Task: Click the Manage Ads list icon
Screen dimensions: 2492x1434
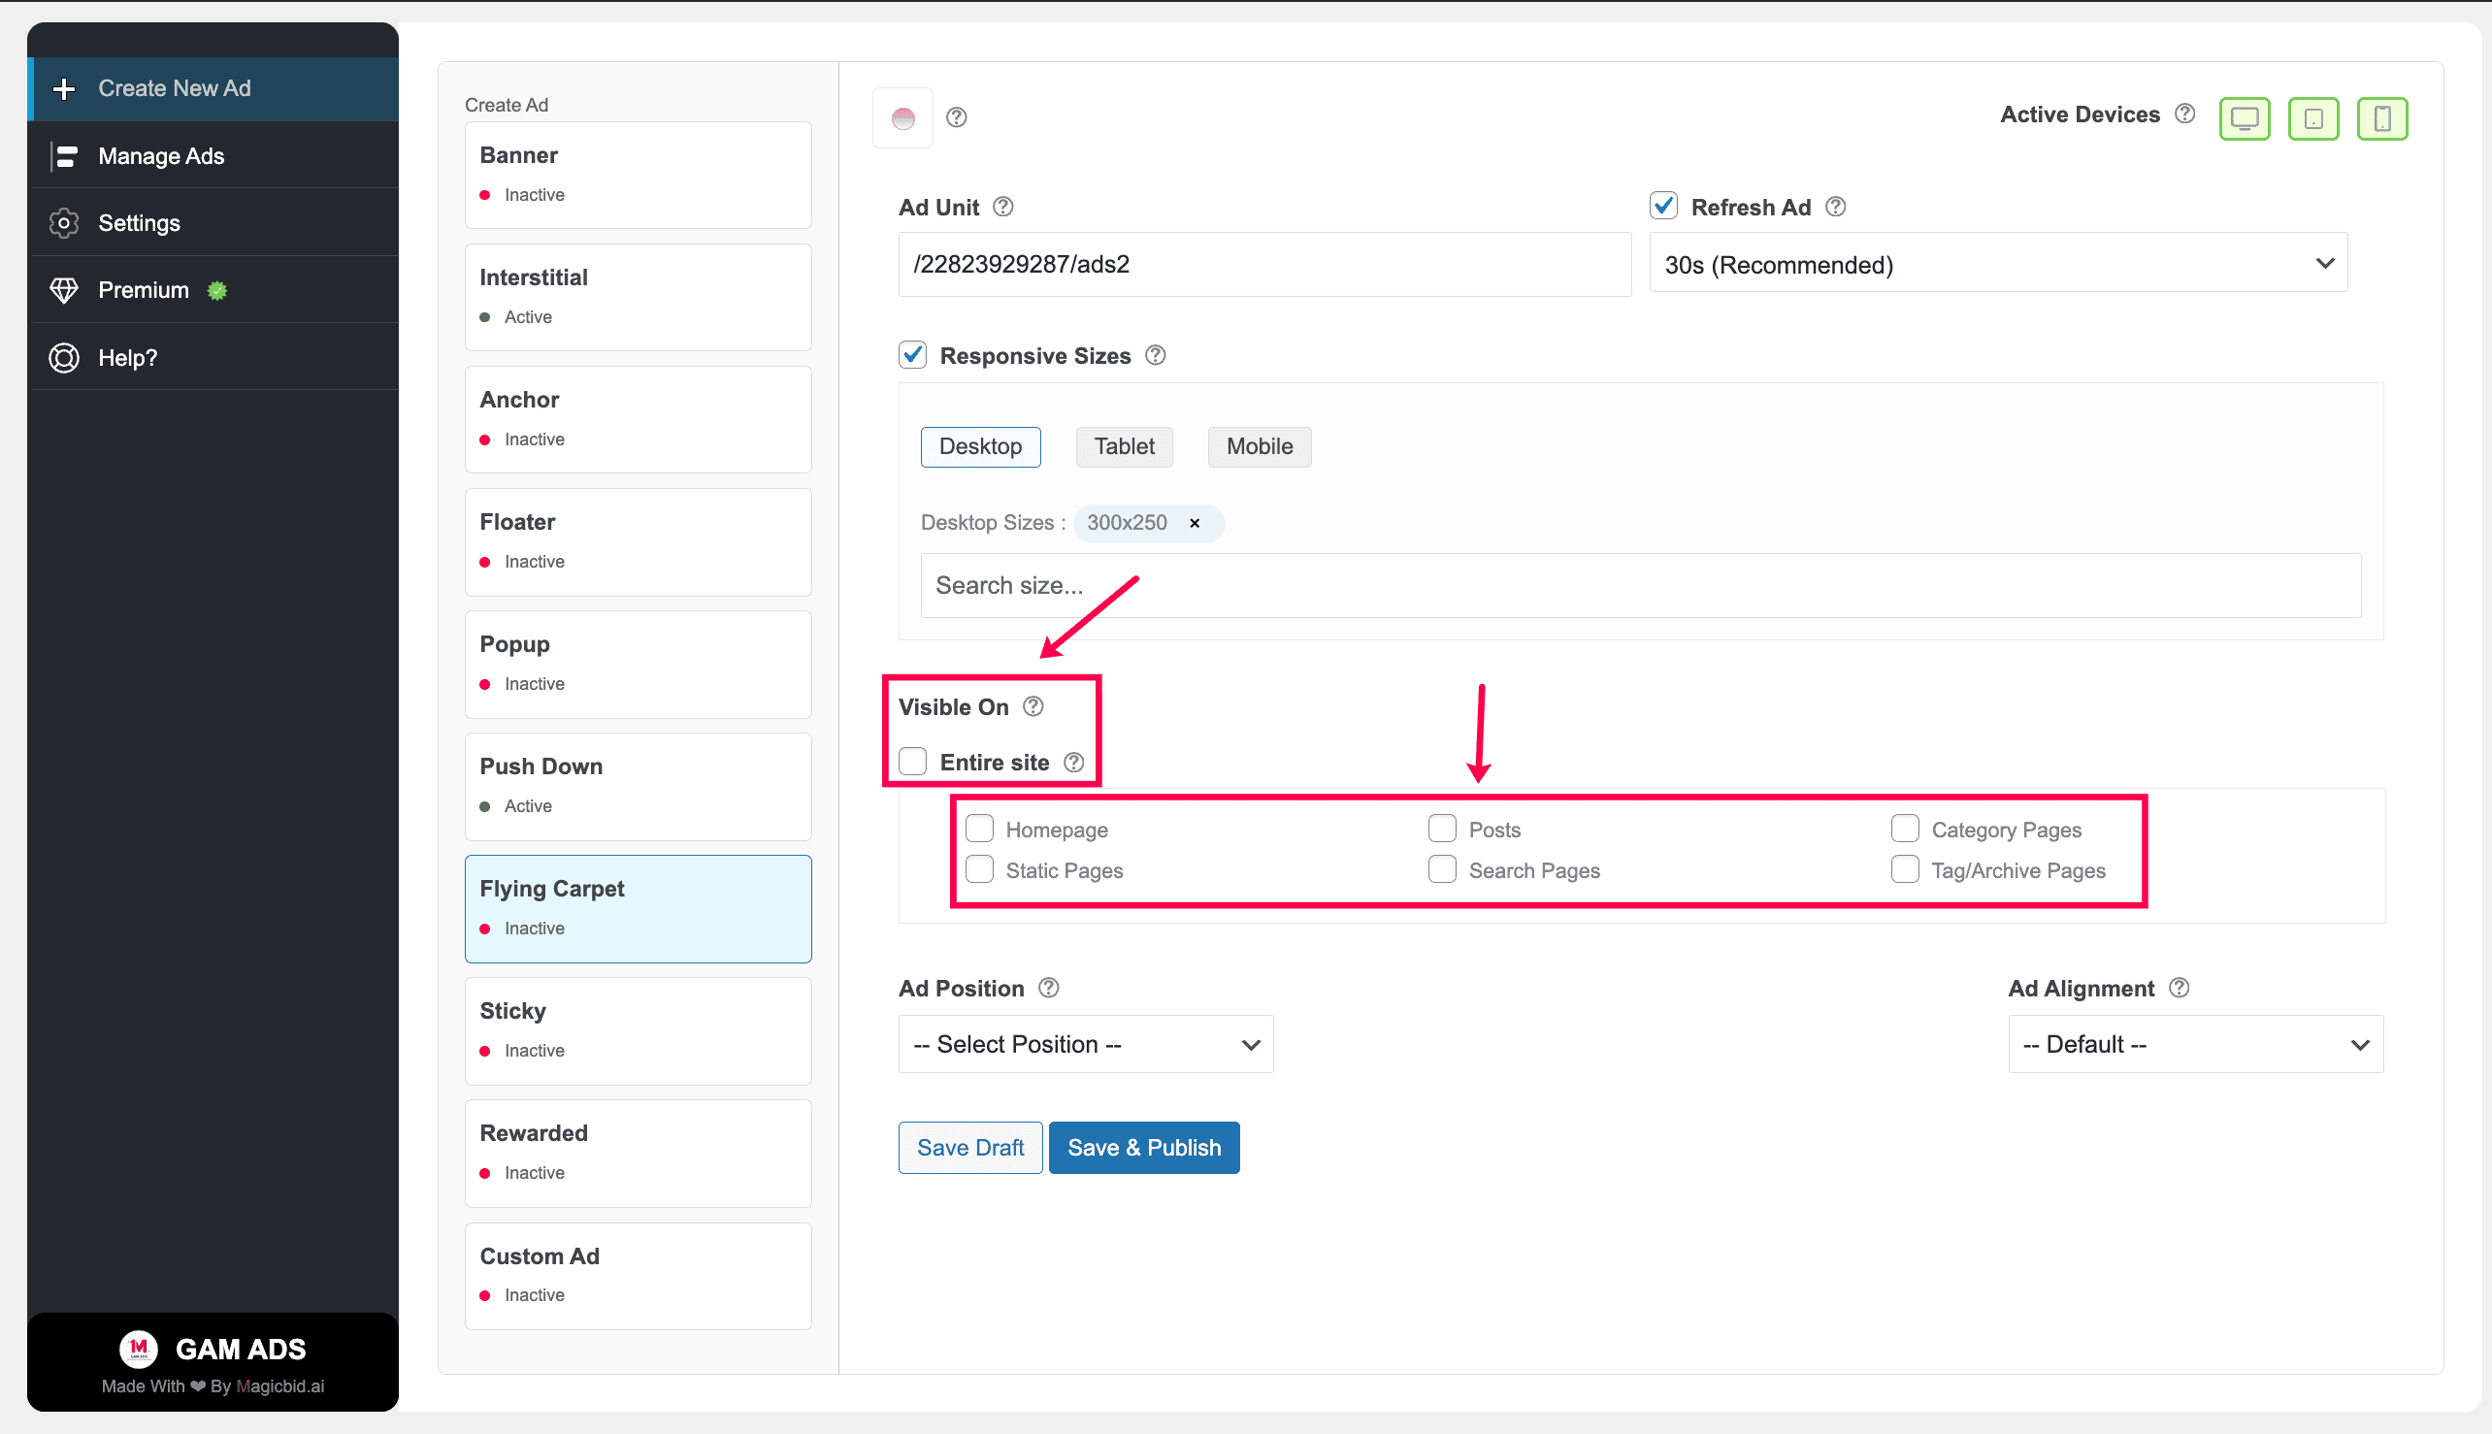Action: coord(64,155)
